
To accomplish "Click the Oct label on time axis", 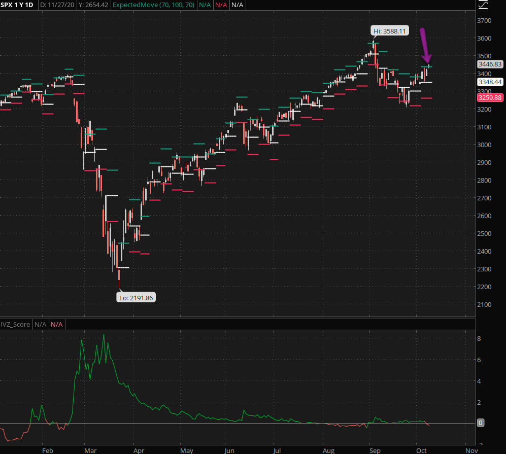I will [421, 450].
